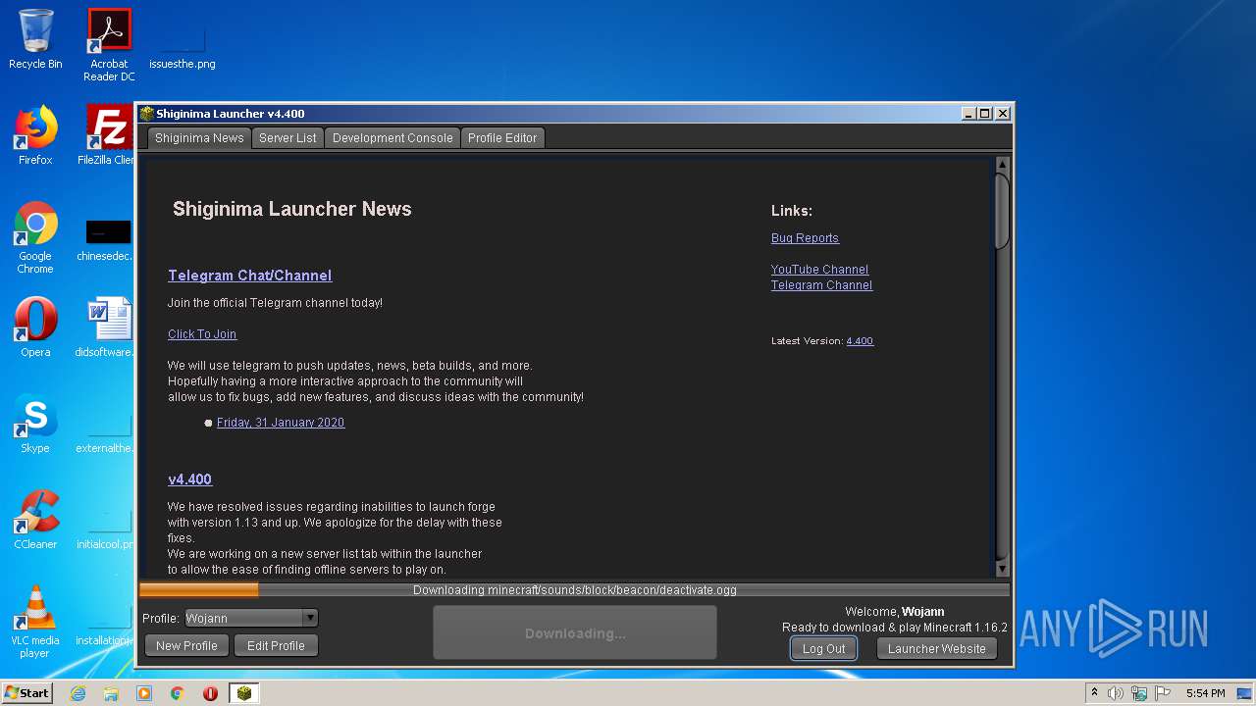
Task: Open the Skype desktop shortcut
Action: pyautogui.click(x=35, y=424)
